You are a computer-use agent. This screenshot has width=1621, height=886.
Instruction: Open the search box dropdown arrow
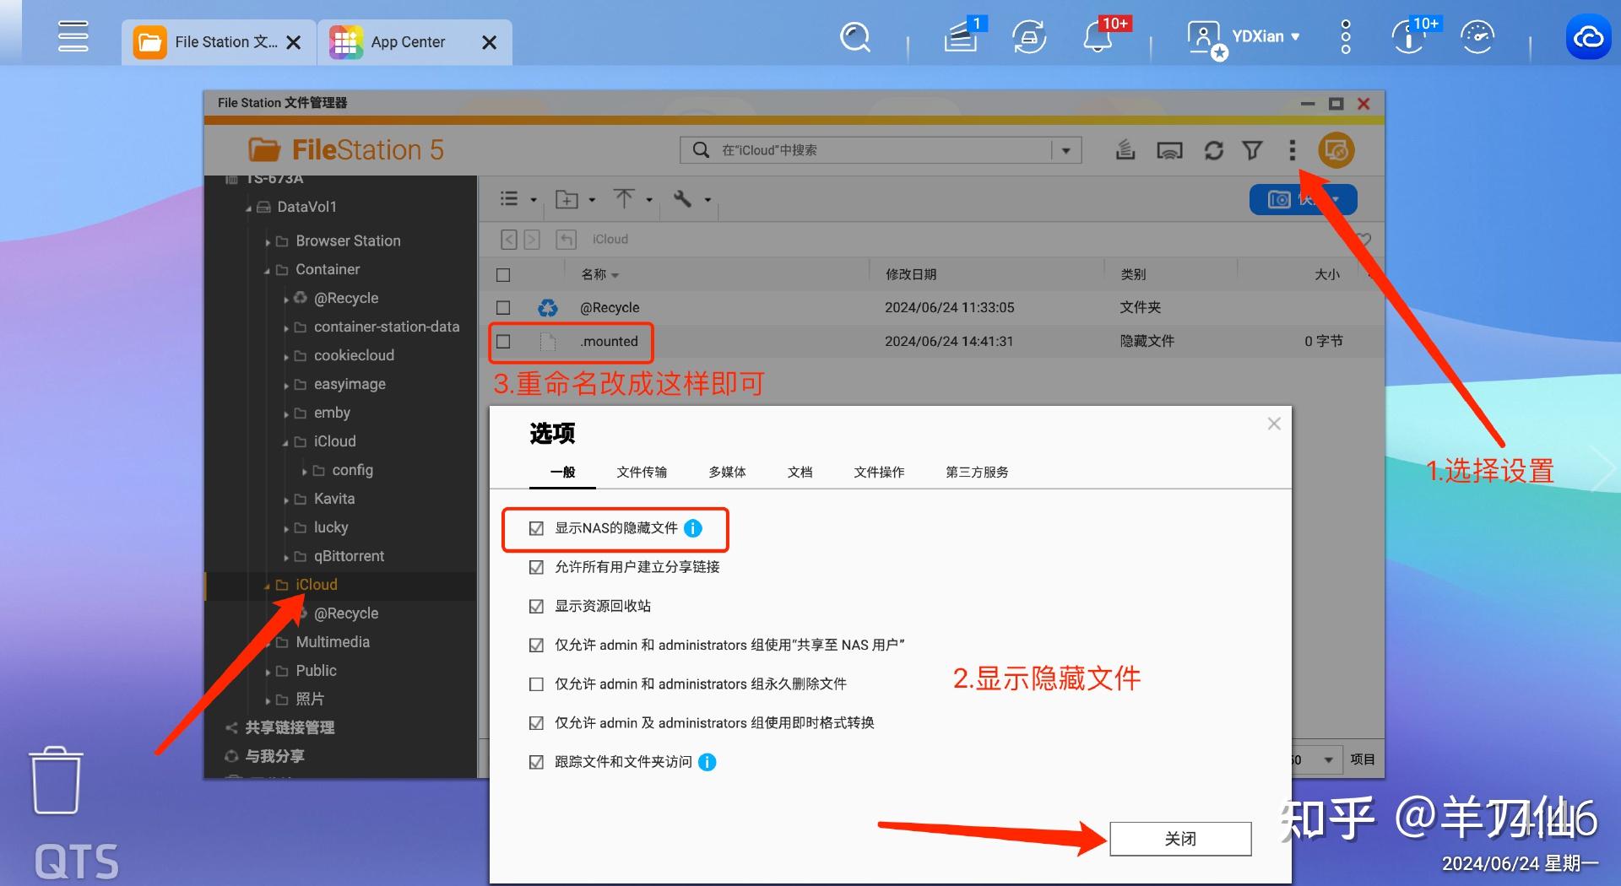tap(1066, 151)
